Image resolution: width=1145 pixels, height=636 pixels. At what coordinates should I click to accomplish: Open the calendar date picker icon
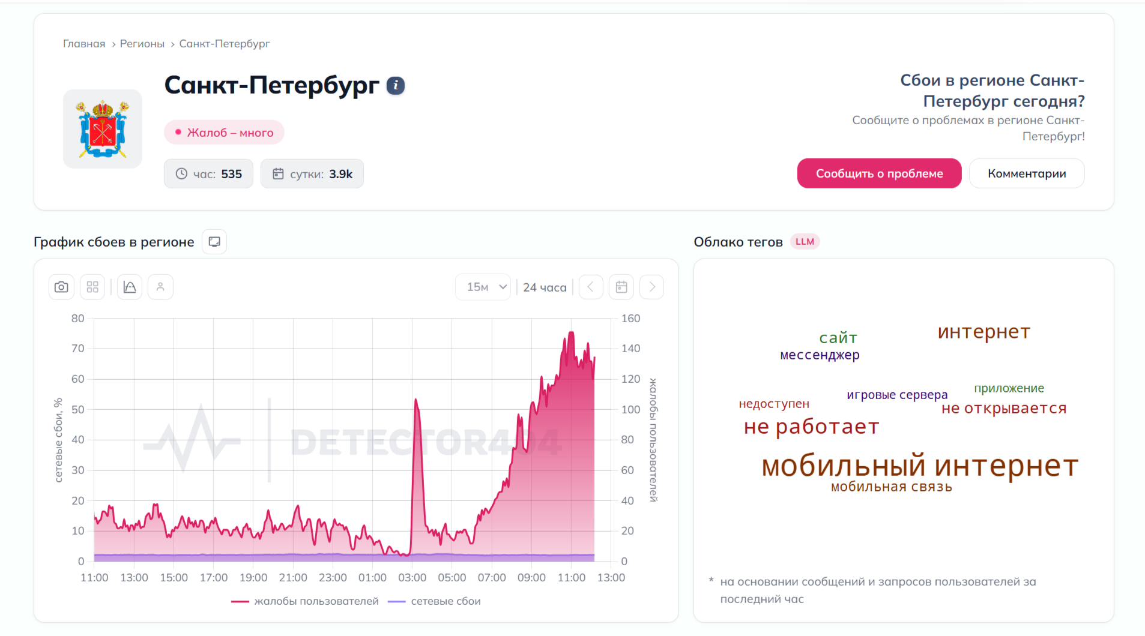pos(621,287)
